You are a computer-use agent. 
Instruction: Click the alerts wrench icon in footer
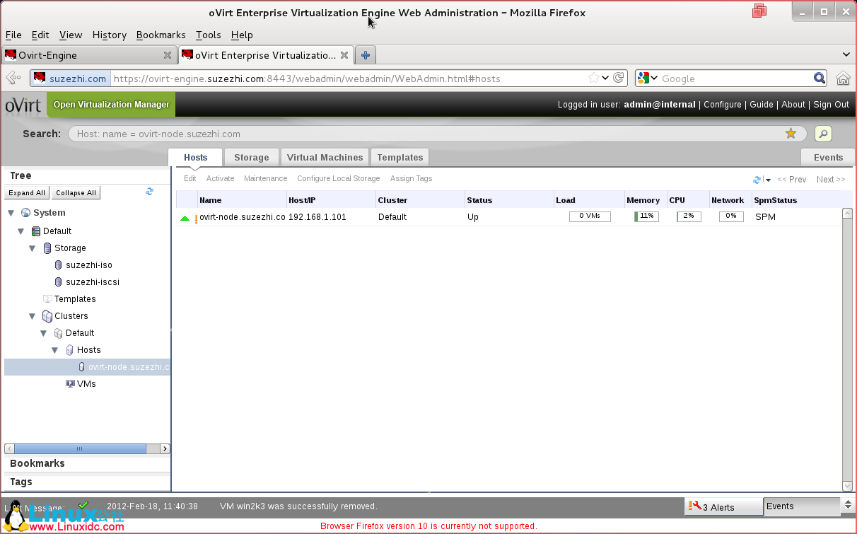[x=695, y=506]
